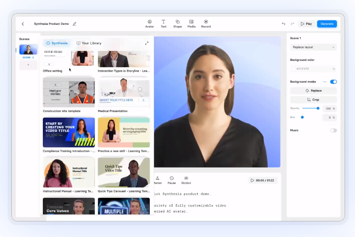Image resolution: width=355 pixels, height=237 pixels.
Task: Click the undo arrow icon
Action: (x=283, y=24)
